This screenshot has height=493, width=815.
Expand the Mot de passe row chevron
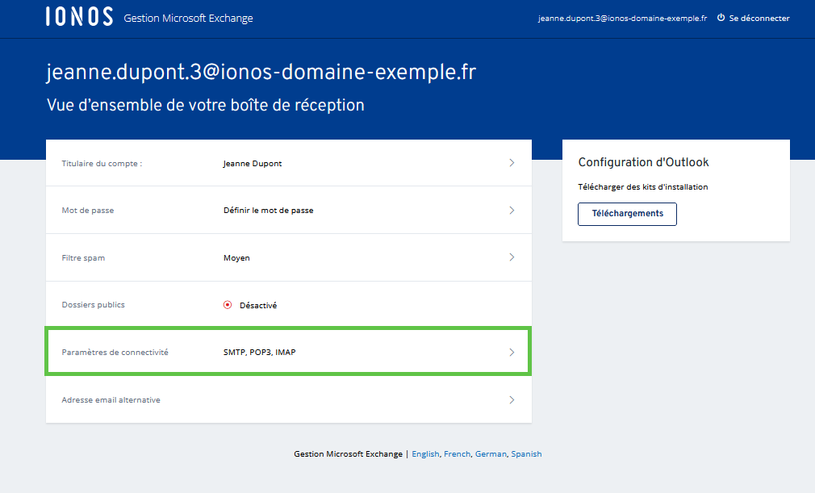(512, 211)
